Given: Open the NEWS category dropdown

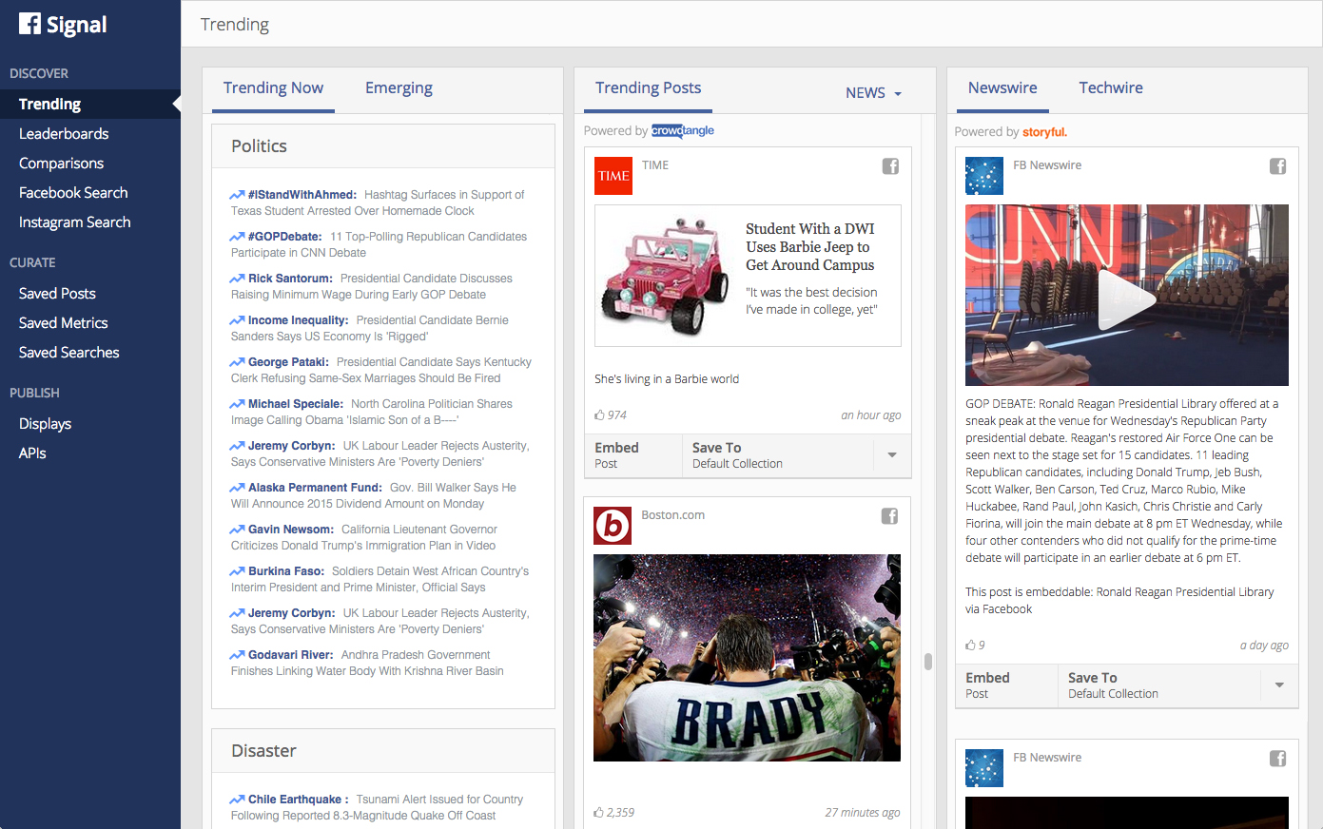Looking at the screenshot, I should pyautogui.click(x=872, y=92).
